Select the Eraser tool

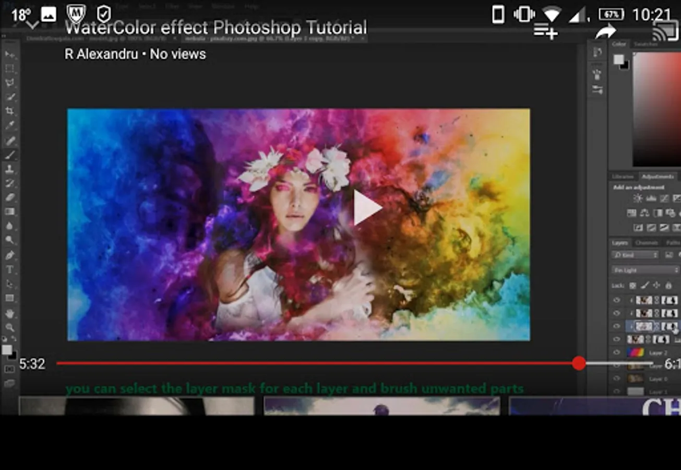click(10, 197)
